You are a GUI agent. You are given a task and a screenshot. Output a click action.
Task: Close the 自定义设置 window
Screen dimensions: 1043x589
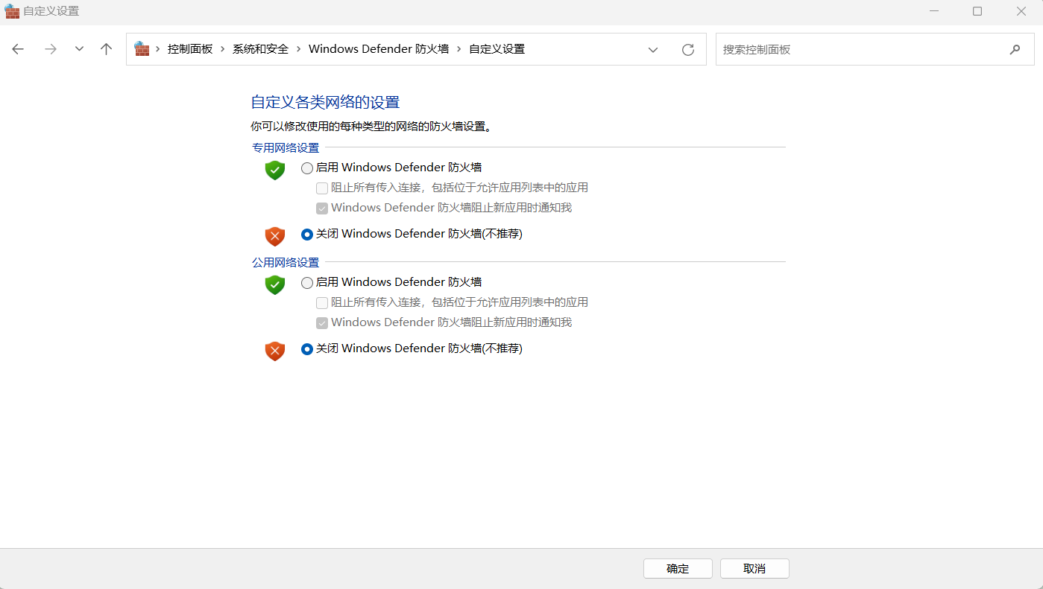(x=1021, y=11)
